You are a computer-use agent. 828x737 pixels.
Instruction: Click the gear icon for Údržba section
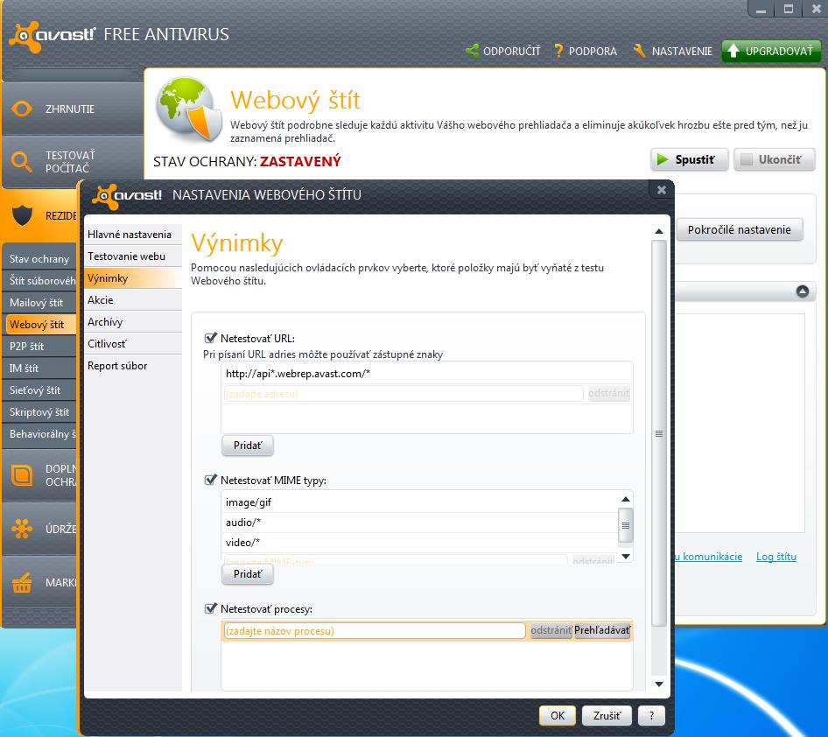coord(22,529)
